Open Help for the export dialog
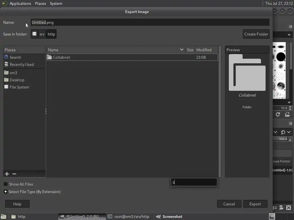 17,204
